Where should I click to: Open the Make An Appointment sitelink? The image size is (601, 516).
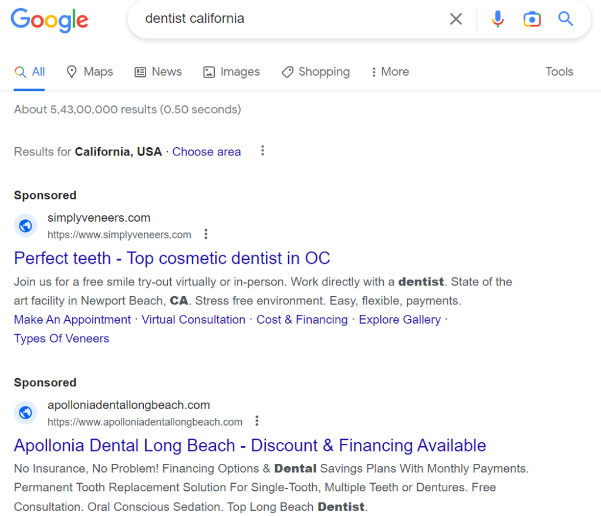(72, 320)
